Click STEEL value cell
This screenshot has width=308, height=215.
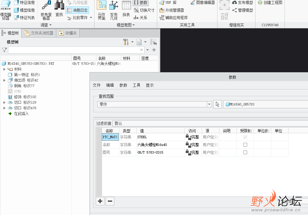coord(160,137)
